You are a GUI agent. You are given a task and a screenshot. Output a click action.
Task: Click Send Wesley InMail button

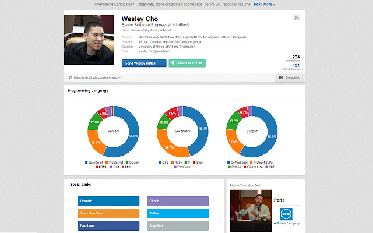[x=140, y=63]
